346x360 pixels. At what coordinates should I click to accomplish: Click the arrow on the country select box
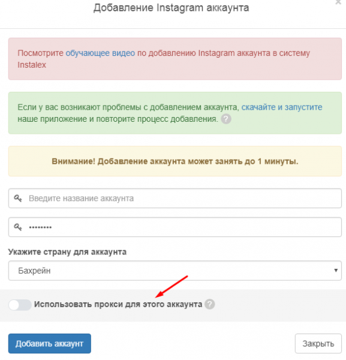point(336,271)
